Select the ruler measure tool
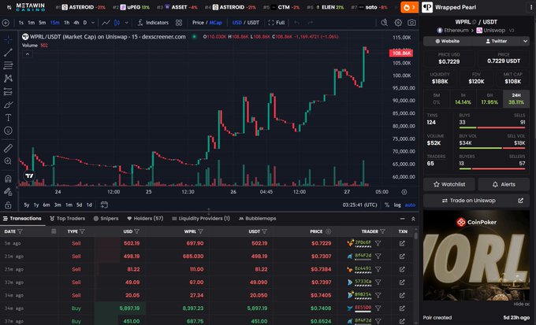The height and width of the screenshot is (325, 536). pos(8,148)
